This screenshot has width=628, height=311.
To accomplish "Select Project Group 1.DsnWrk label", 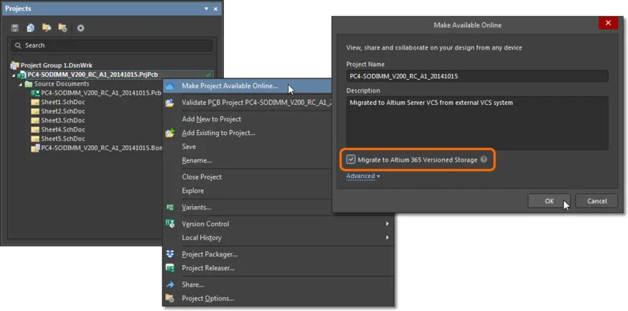I will [57, 65].
